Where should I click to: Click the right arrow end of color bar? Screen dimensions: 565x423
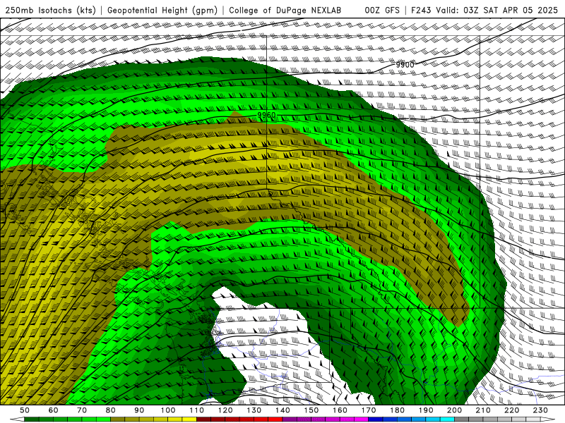(548, 419)
